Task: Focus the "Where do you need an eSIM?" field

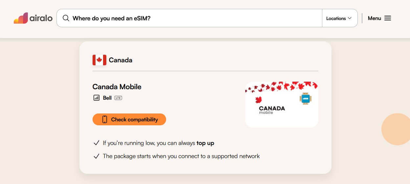Action: pyautogui.click(x=194, y=18)
